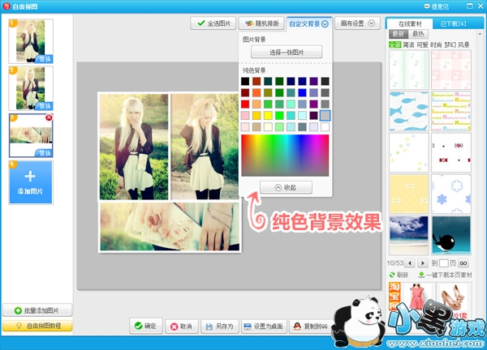This screenshot has height=350, width=487.
Task: Pick the selected gray swatch
Action: click(x=325, y=115)
